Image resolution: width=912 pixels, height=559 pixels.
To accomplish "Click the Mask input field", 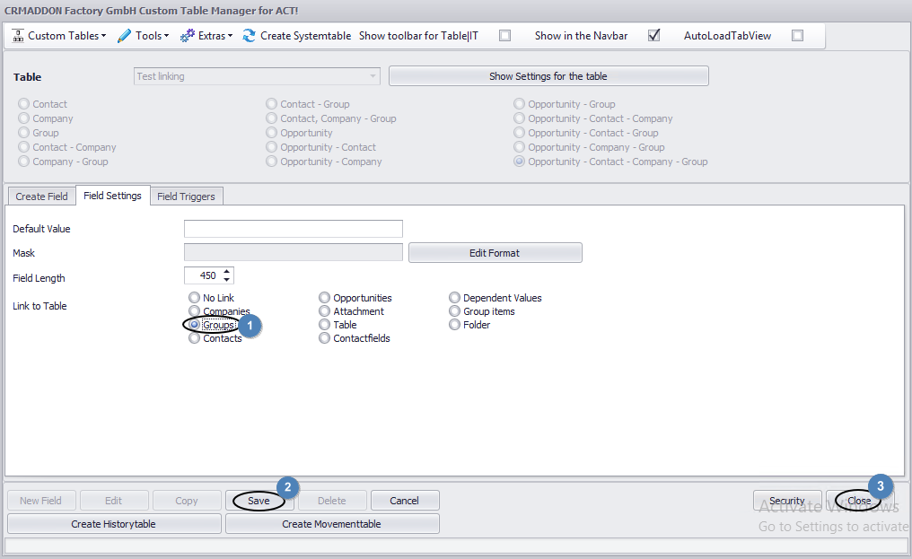I will [x=294, y=252].
